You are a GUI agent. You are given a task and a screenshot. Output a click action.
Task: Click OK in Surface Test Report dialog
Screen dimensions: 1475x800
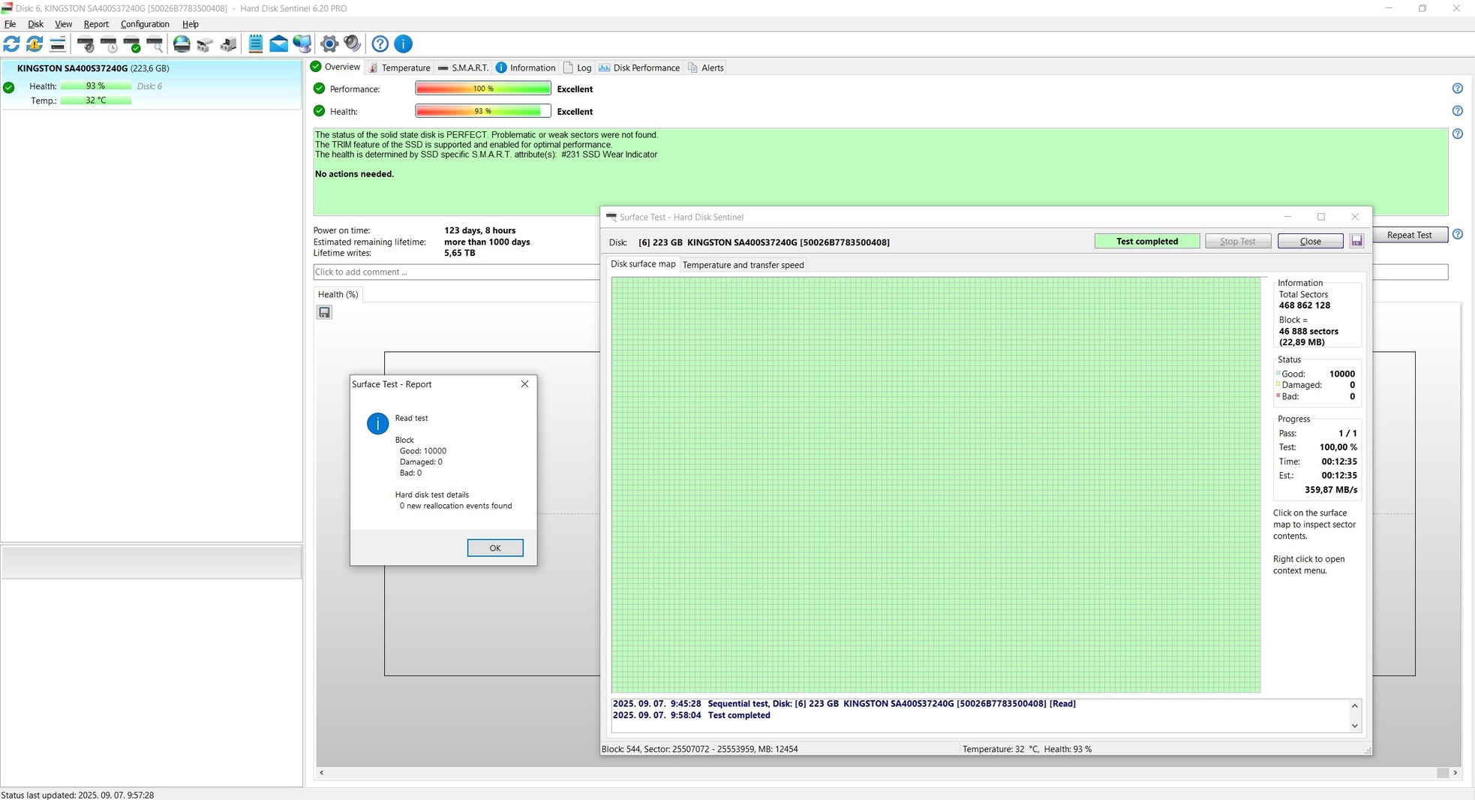[x=495, y=548]
